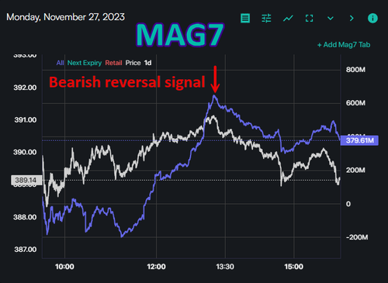Toggle the Price series
388x283 pixels.
[133, 63]
